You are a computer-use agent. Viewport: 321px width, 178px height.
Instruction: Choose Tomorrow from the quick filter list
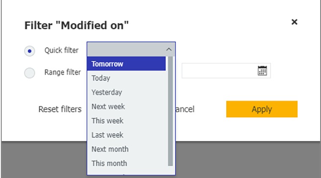point(126,64)
